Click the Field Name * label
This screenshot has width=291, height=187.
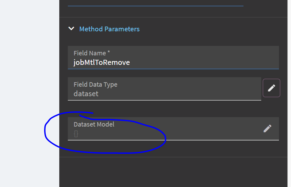coord(92,53)
